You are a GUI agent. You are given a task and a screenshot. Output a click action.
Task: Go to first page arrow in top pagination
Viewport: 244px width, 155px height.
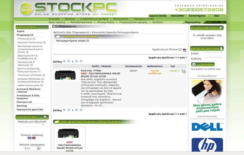[x=64, y=61]
